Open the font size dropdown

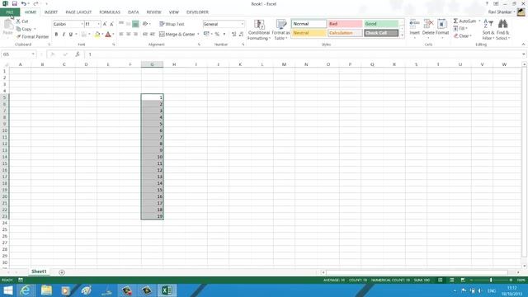(98, 24)
